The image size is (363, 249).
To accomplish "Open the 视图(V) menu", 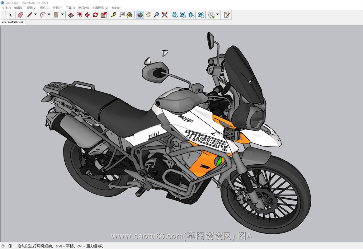I will [31, 8].
